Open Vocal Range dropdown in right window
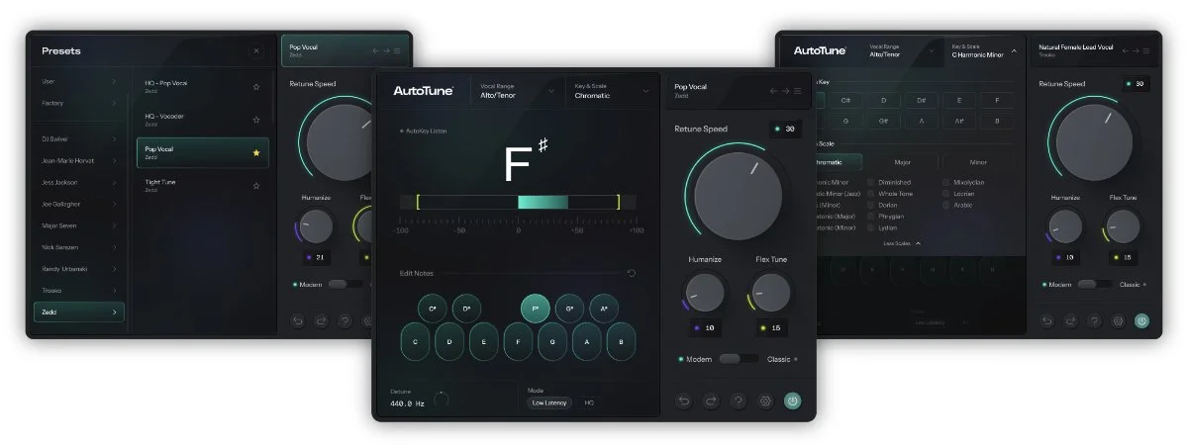The height and width of the screenshot is (445, 1188). pos(902,50)
